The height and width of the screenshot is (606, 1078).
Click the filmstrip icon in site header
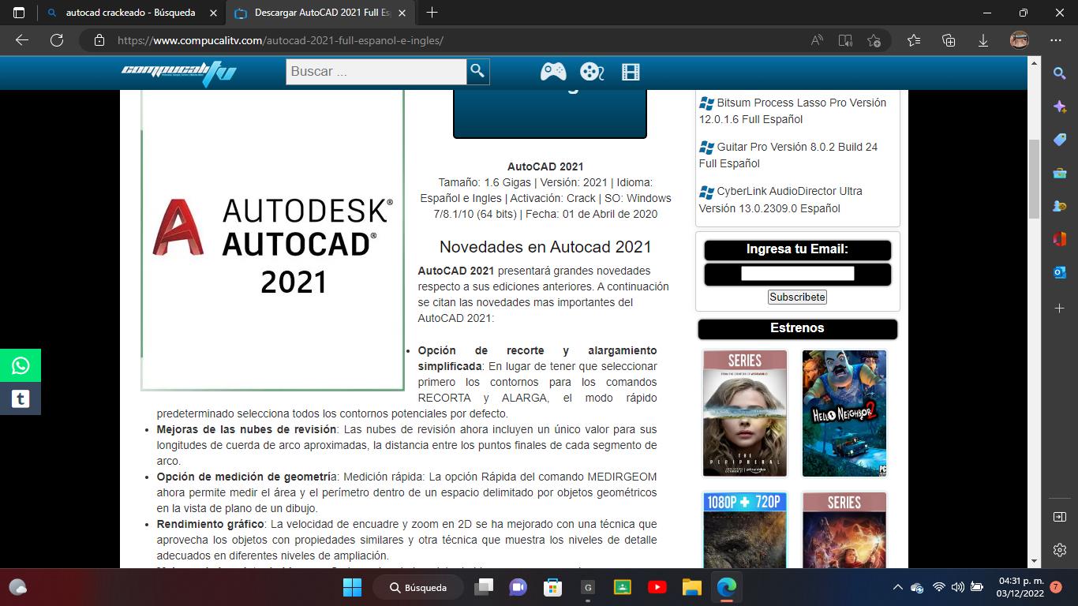[x=630, y=72]
